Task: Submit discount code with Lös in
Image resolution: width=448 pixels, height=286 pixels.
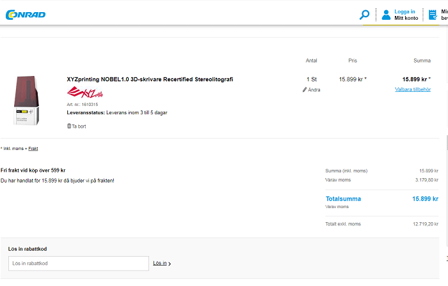Action: [x=159, y=263]
